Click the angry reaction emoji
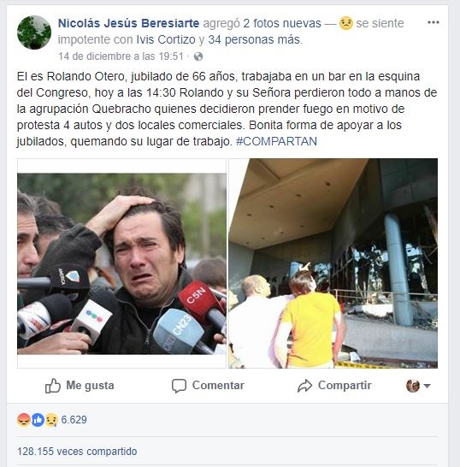460x467 pixels. pos(24,420)
